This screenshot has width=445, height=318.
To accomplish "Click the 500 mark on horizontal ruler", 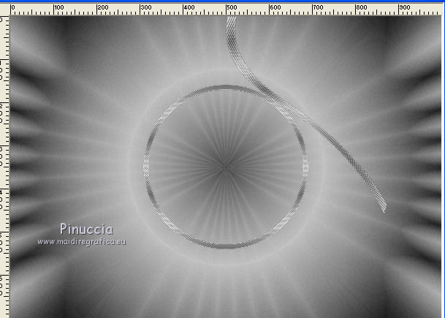I will coord(232,7).
